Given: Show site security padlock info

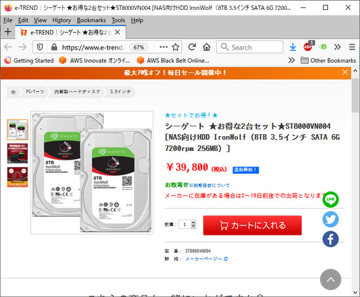Looking at the screenshot, I should [54, 47].
